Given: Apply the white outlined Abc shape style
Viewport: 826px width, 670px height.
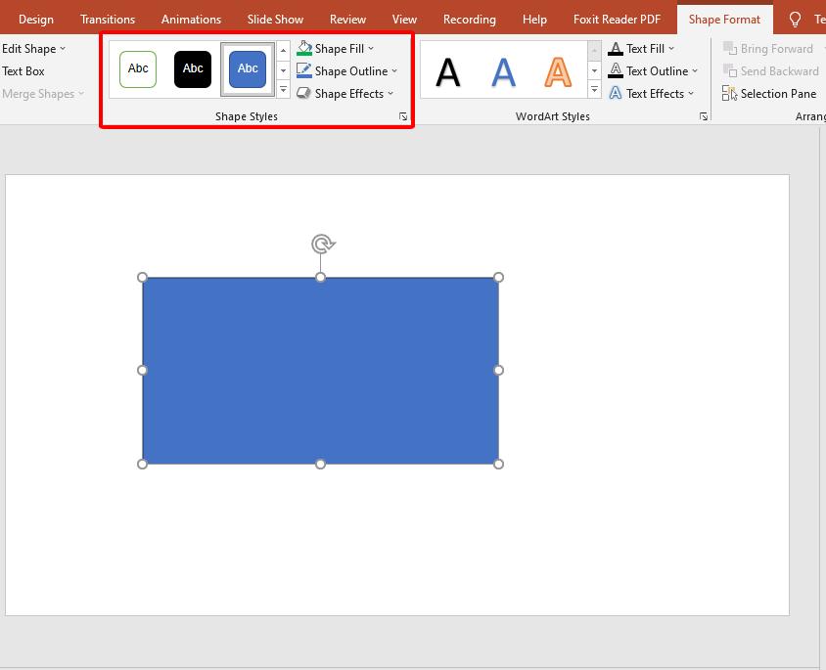Looking at the screenshot, I should tap(138, 68).
